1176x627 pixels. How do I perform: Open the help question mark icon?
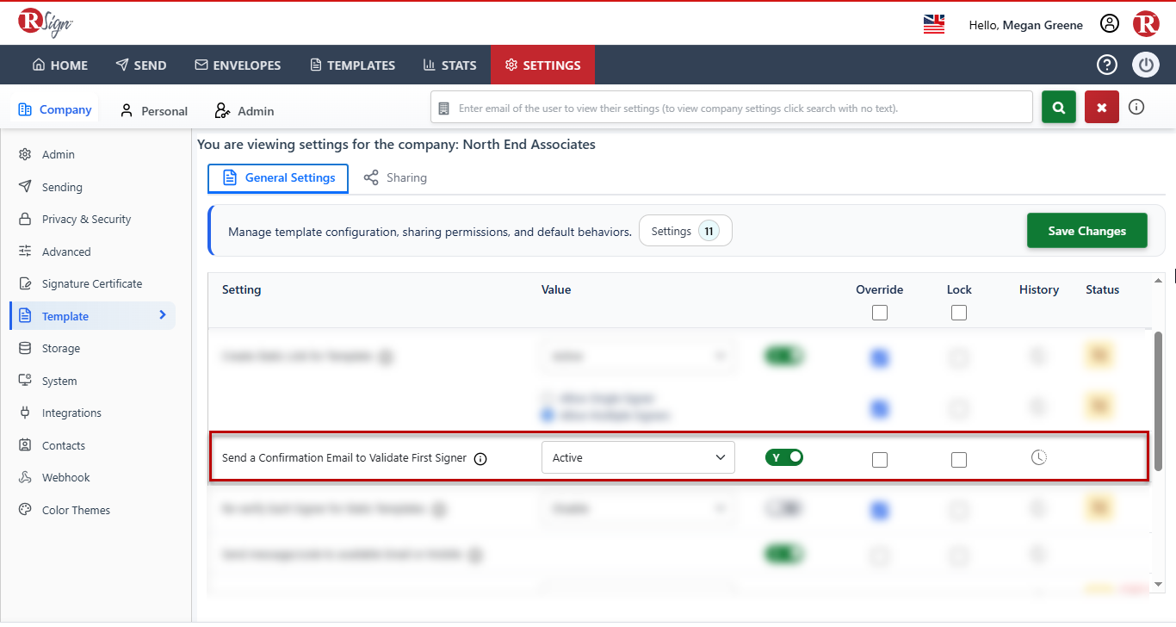1106,65
